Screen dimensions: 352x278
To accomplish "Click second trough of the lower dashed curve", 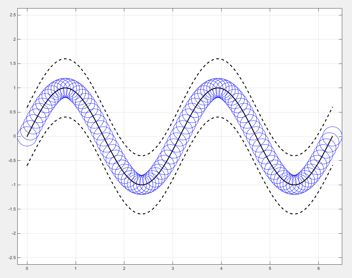I will point(294,214).
